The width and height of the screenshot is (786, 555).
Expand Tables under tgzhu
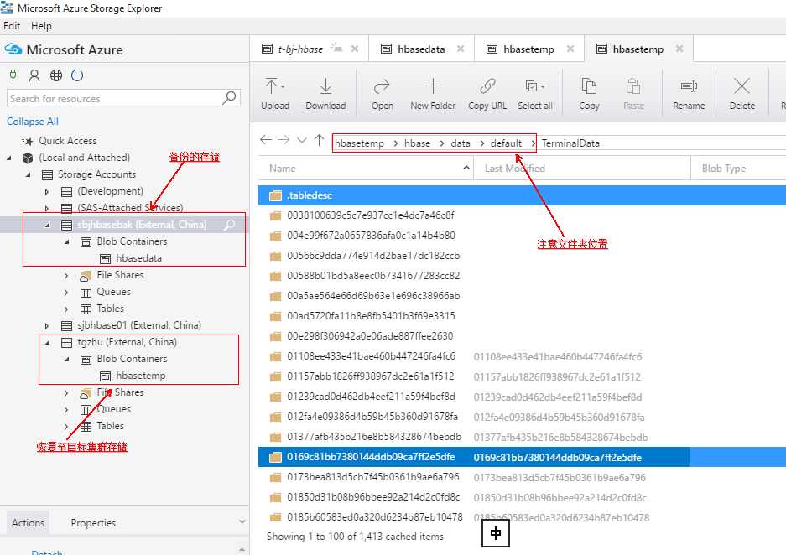(x=65, y=426)
